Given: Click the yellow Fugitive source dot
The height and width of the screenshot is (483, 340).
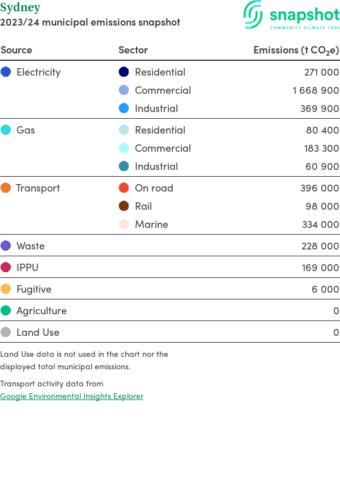Looking at the screenshot, I should click(6, 289).
